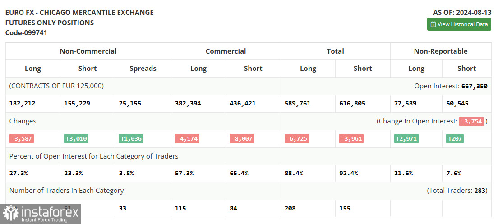The image size is (498, 224).
Task: Select the Non-Commercial column group header
Action: coord(88,51)
